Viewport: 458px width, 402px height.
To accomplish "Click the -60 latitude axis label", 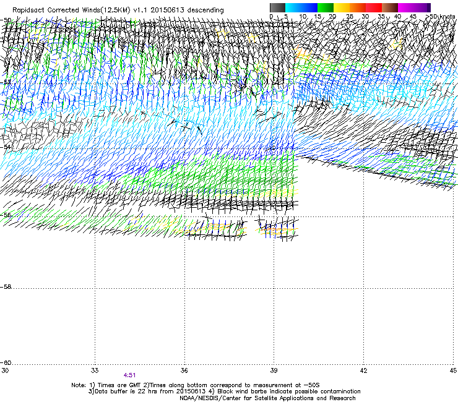I will [x=6, y=362].
